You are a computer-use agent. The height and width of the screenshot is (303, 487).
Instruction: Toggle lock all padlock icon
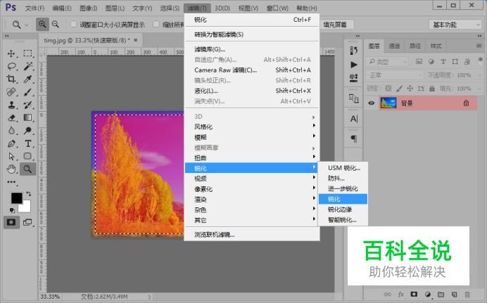pyautogui.click(x=431, y=89)
